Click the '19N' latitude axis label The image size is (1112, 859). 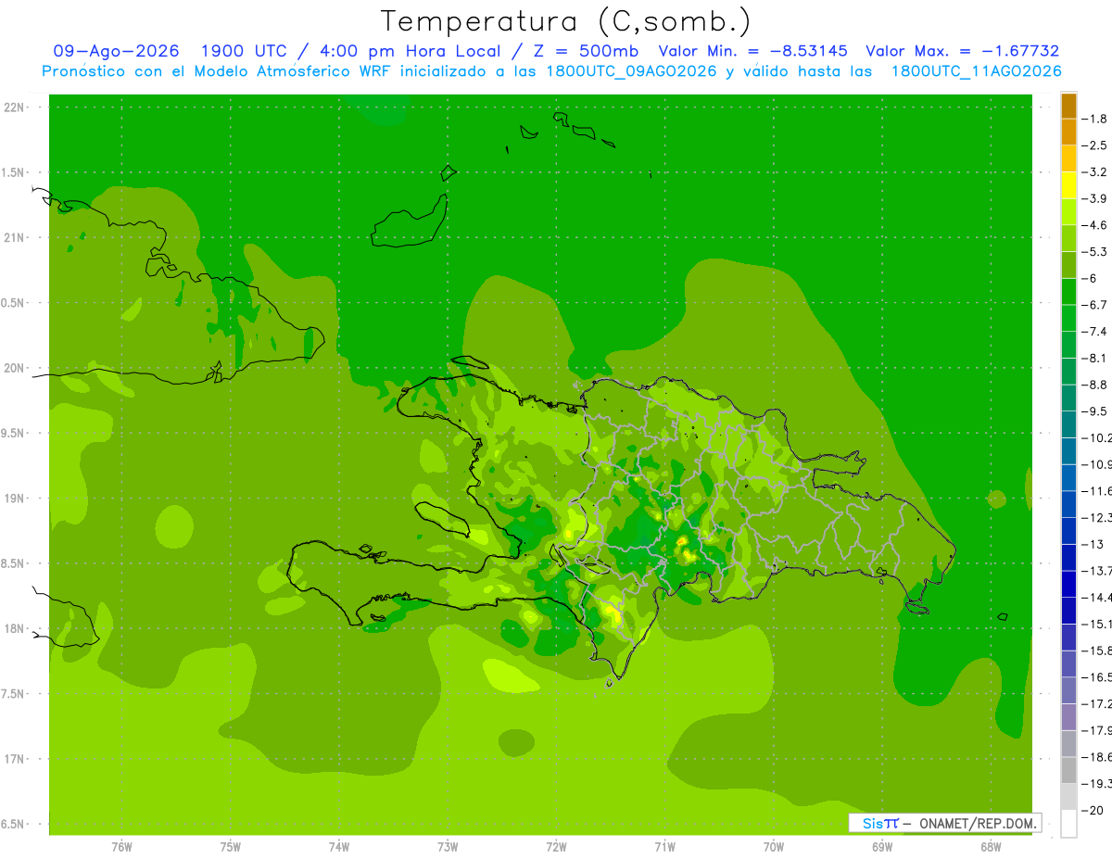pyautogui.click(x=14, y=499)
